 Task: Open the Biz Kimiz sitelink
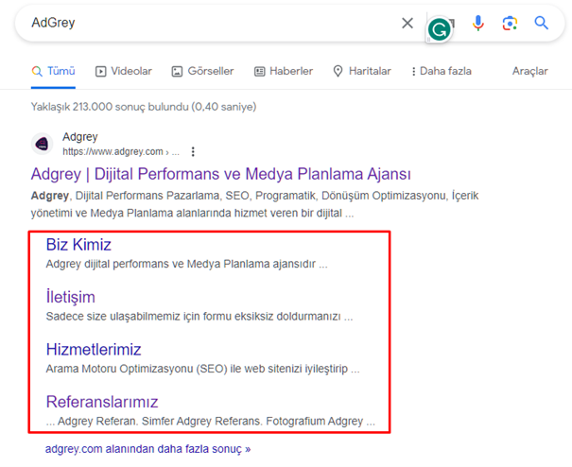pyautogui.click(x=78, y=245)
